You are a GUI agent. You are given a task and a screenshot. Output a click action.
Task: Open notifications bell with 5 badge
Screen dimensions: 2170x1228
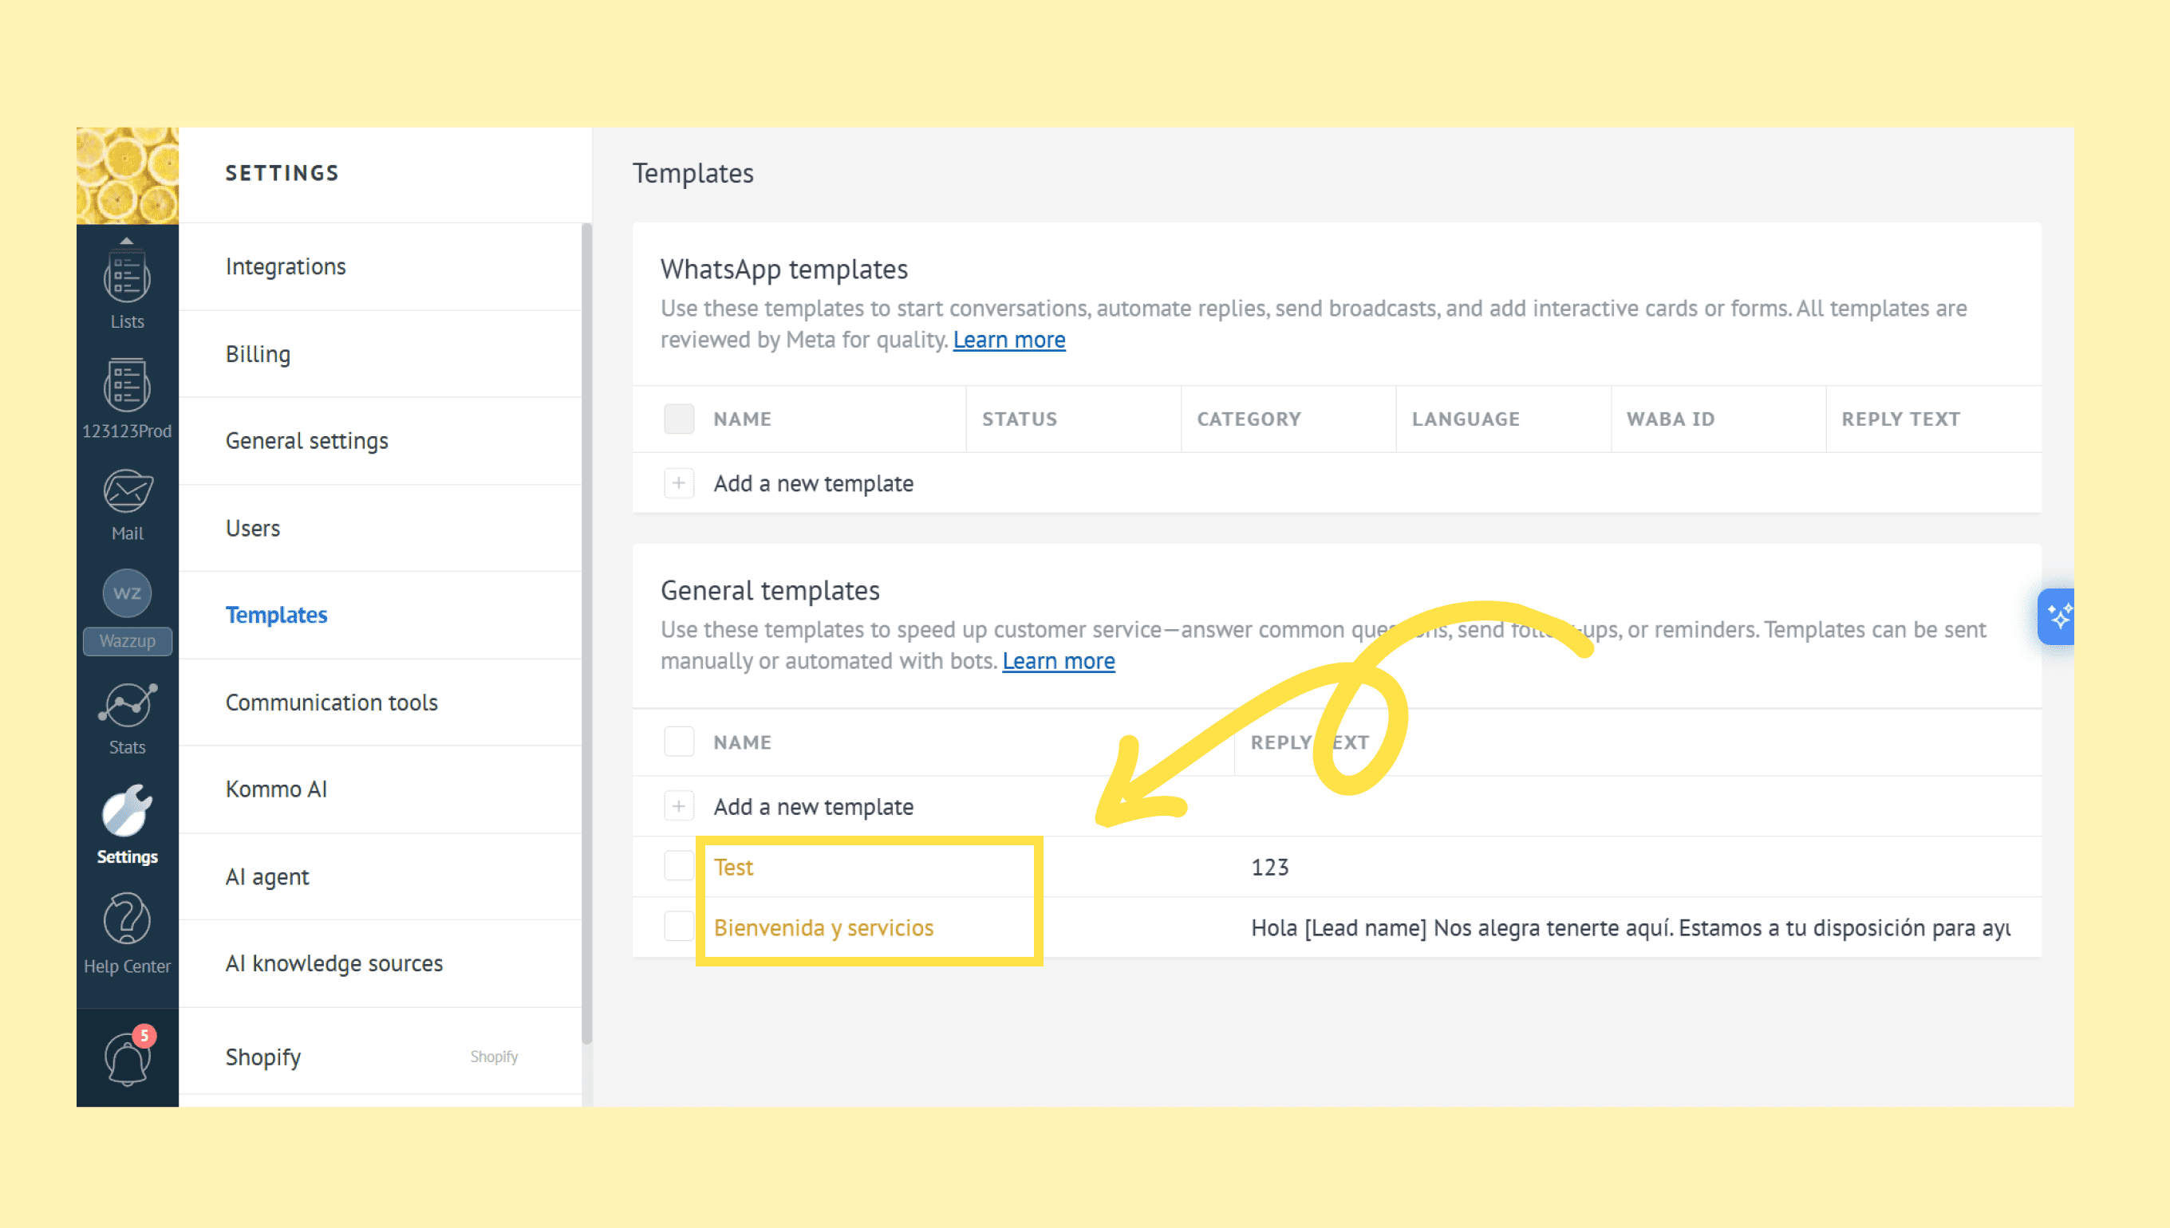tap(127, 1057)
